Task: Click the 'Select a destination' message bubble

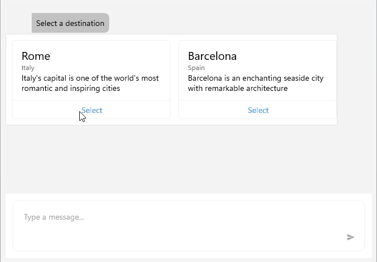Action: coord(70,23)
